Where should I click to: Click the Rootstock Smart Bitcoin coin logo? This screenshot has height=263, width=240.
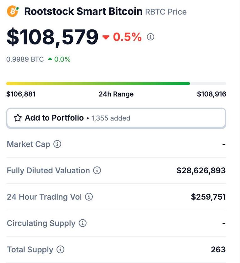tap(13, 11)
